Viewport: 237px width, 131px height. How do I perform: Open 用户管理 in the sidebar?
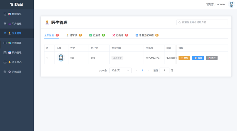(17, 24)
